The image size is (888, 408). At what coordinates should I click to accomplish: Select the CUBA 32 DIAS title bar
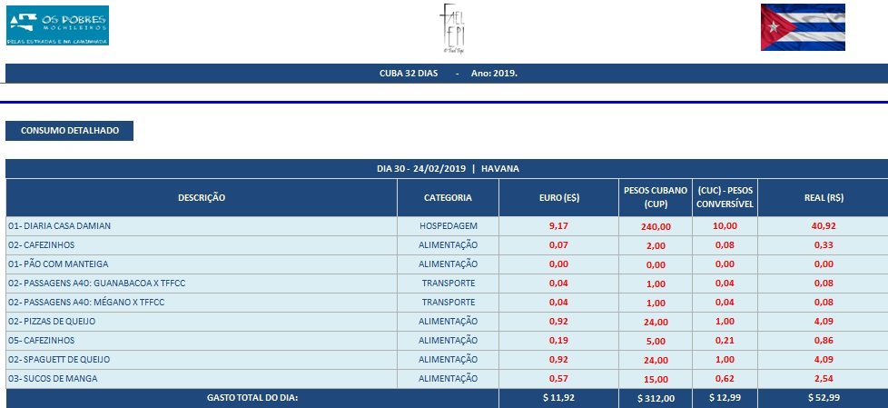pos(448,73)
